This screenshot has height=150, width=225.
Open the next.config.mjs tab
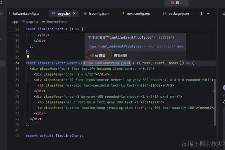(x=139, y=14)
